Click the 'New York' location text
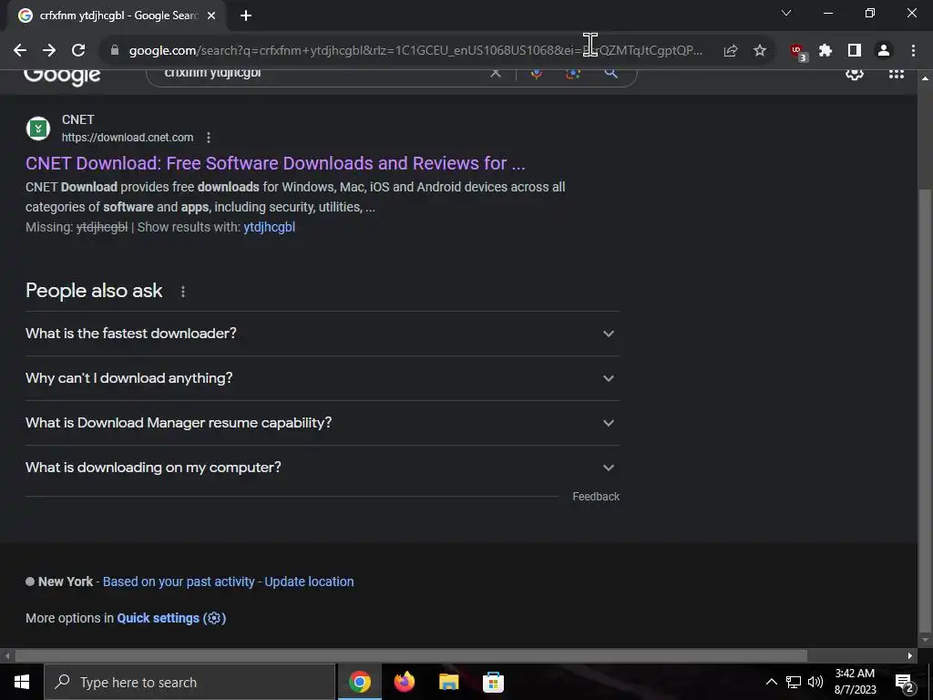The image size is (933, 700). (x=66, y=582)
